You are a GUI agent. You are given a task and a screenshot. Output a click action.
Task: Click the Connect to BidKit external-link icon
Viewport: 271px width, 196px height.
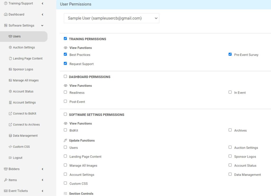click(x=10, y=114)
